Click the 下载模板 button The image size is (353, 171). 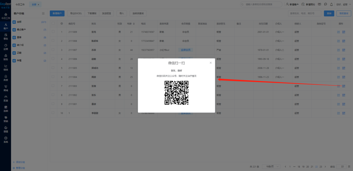[x=92, y=13]
